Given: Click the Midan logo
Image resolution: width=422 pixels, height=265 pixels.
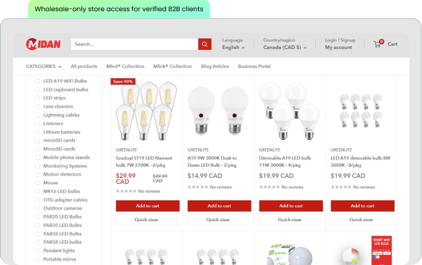Looking at the screenshot, I should coord(43,44).
